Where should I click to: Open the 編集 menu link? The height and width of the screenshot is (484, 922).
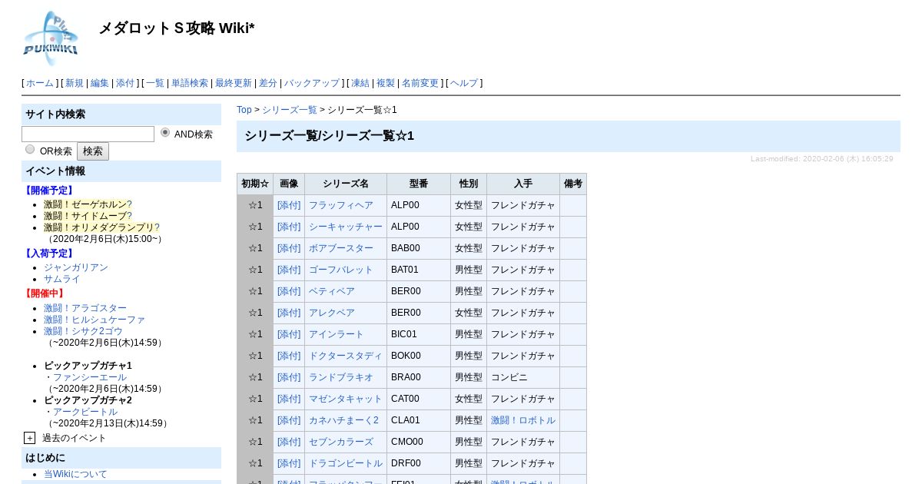(100, 83)
